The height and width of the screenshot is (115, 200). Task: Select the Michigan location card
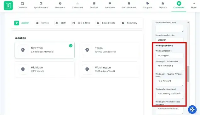45,69
